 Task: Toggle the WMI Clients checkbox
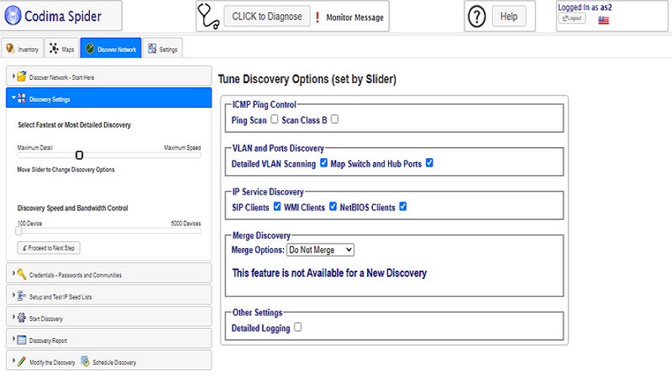point(333,207)
